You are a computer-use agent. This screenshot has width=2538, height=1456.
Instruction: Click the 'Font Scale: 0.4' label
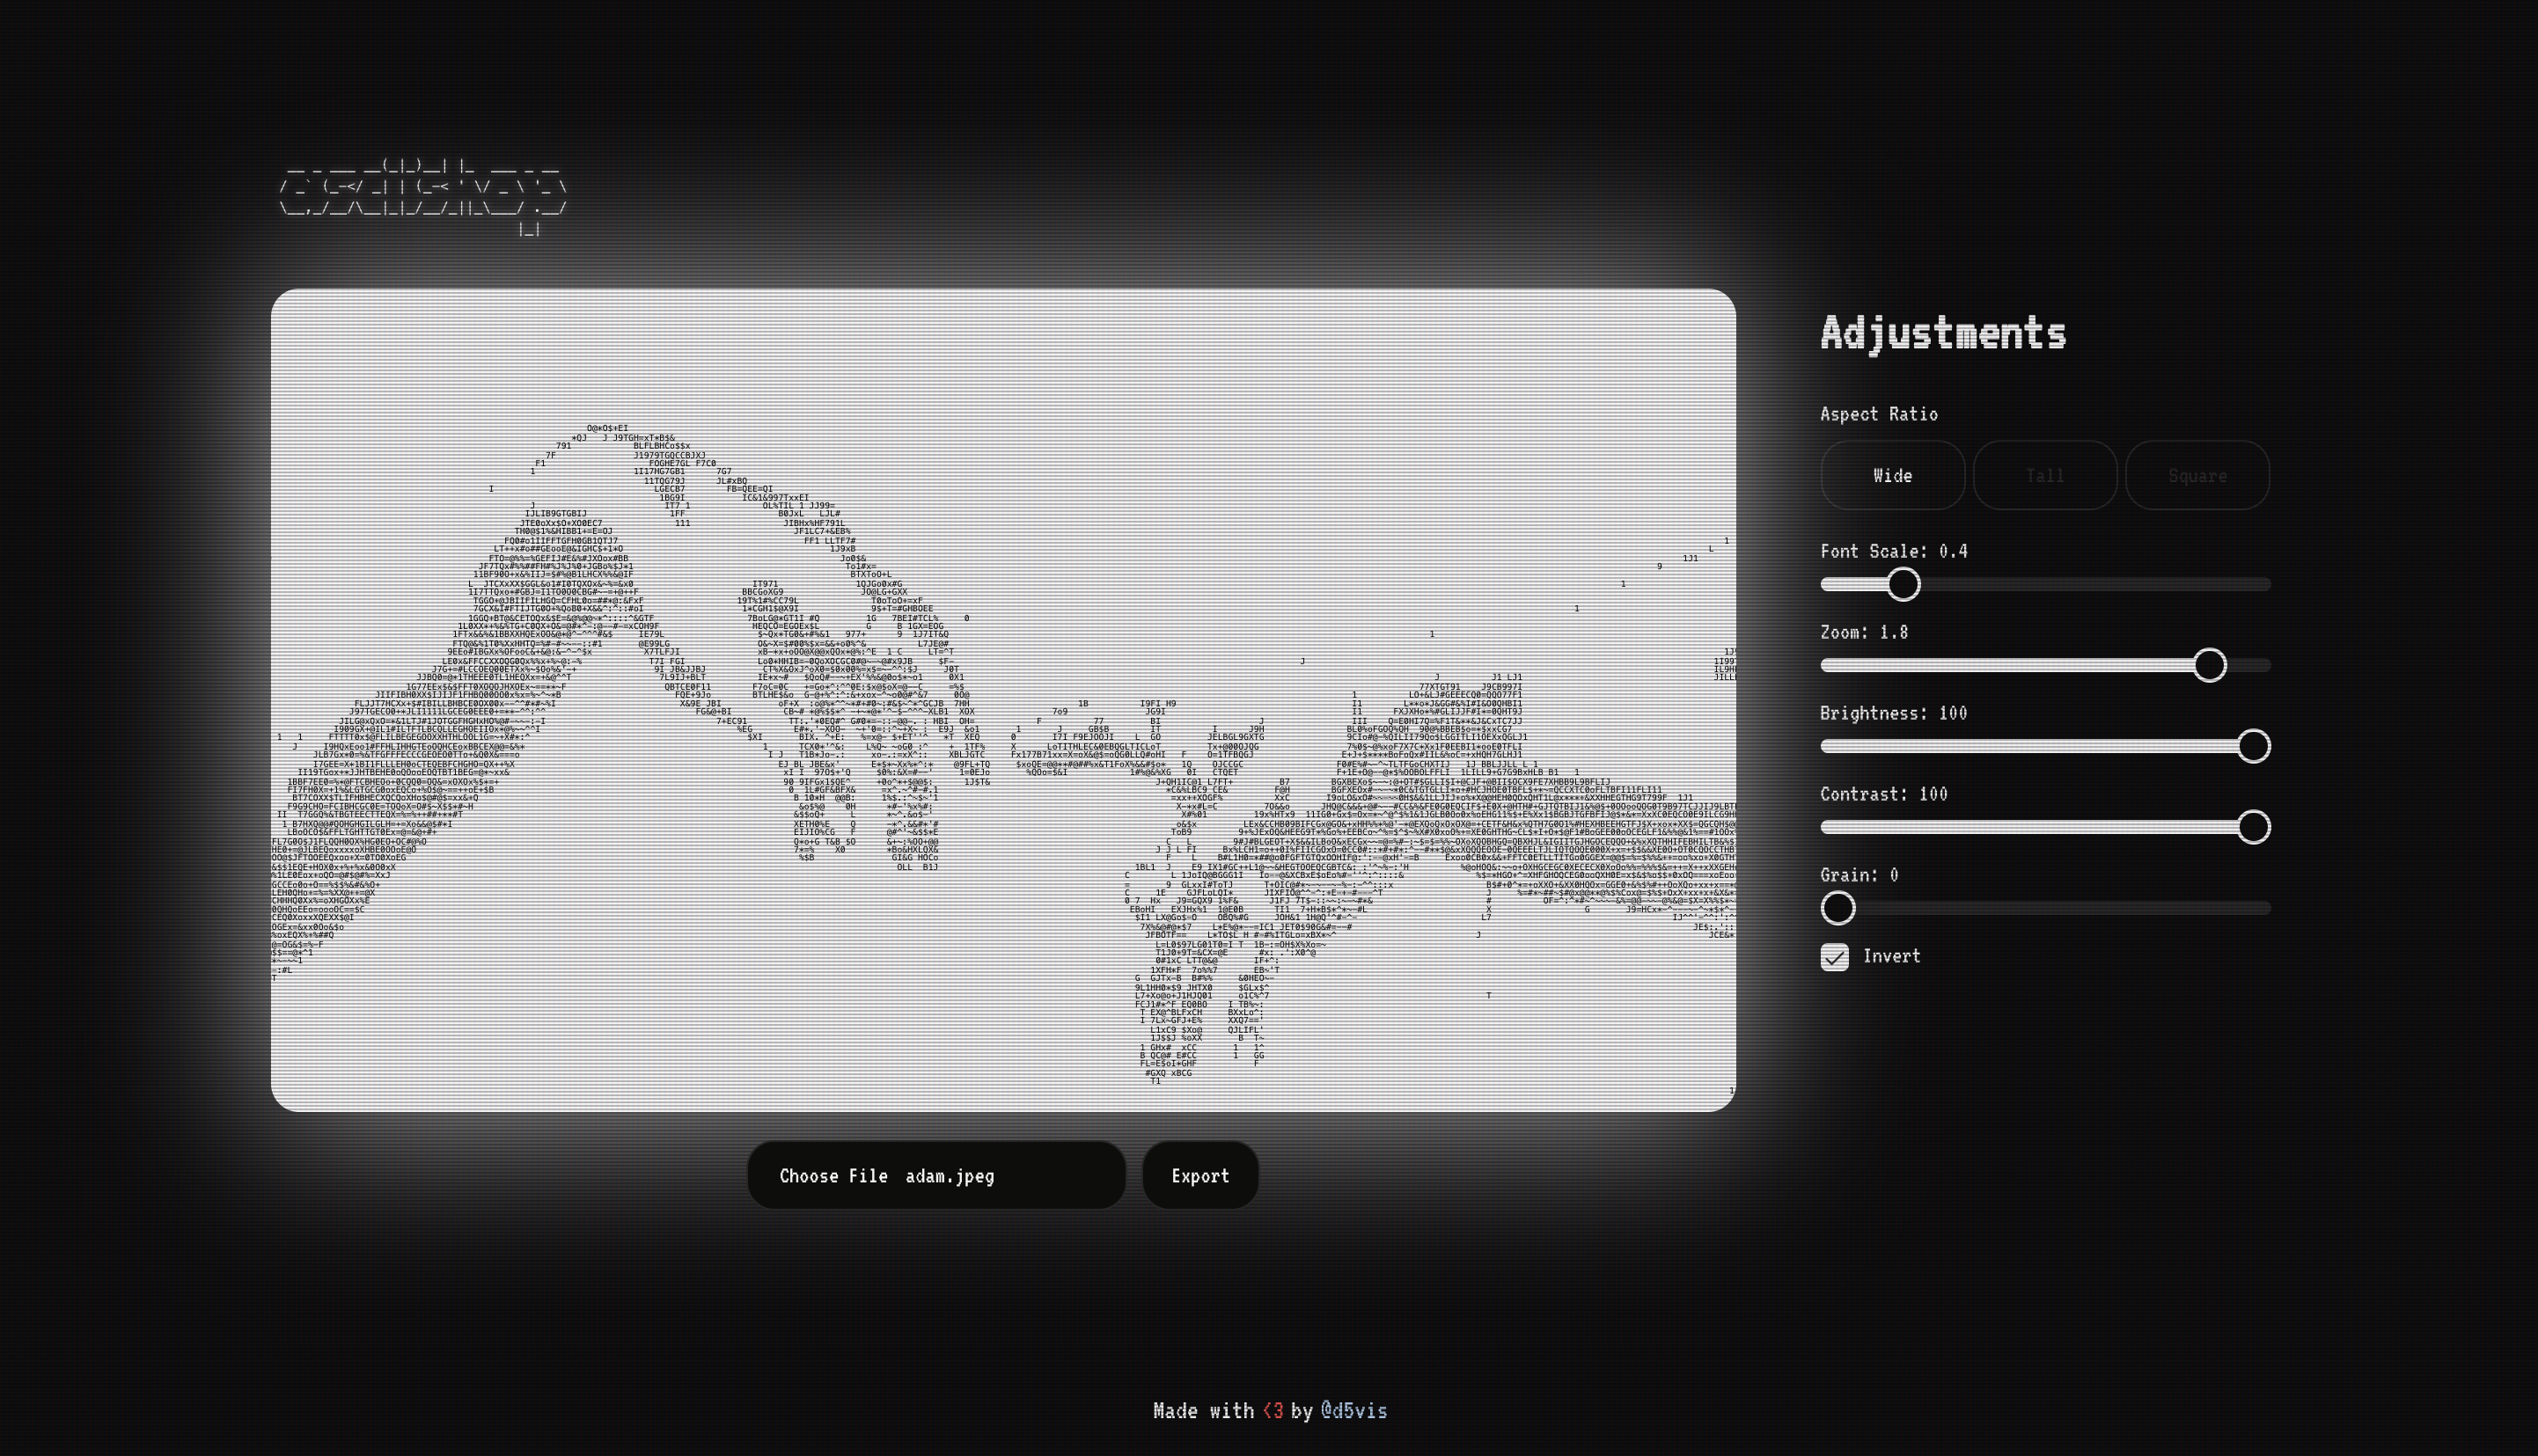[1893, 551]
